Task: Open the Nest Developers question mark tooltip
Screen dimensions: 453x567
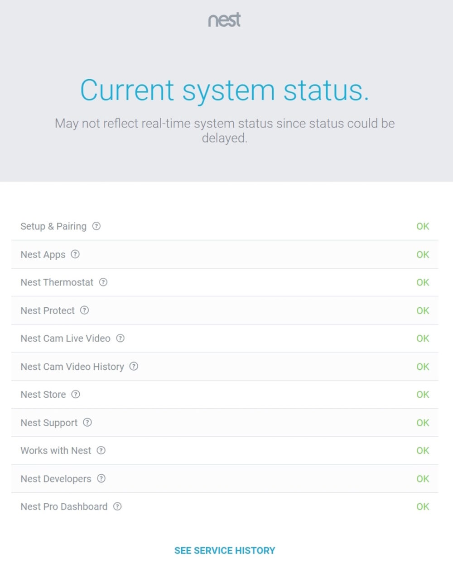Action: coord(101,479)
